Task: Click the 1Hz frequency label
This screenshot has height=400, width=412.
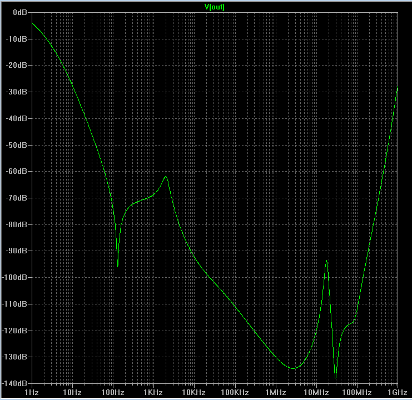Action: [32, 392]
